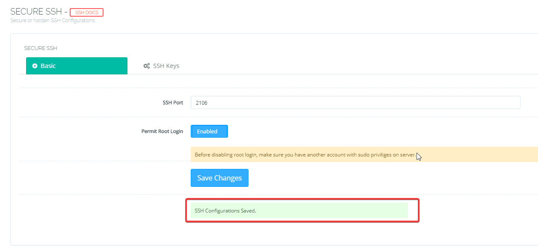This screenshot has width=538, height=248.
Task: Click the SECURE SSH panel heading
Action: click(x=41, y=48)
